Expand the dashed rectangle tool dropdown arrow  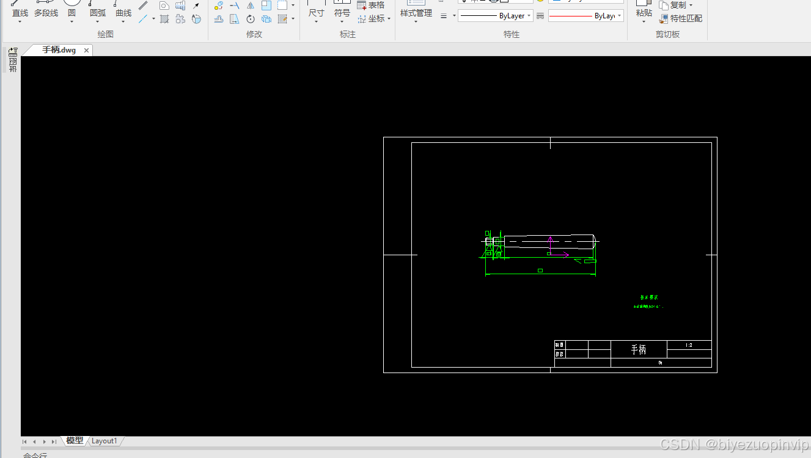[293, 5]
